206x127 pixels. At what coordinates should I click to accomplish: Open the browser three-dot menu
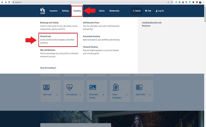pos(204,2)
